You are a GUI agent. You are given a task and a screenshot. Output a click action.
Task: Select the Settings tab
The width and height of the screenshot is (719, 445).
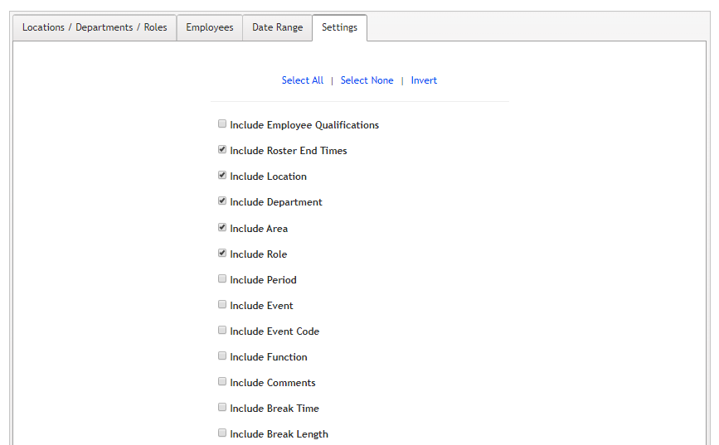point(339,27)
